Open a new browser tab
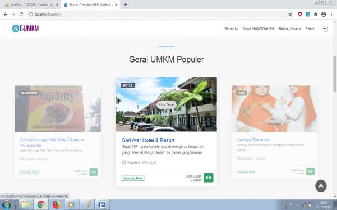The image size is (337, 210). pos(126,4)
